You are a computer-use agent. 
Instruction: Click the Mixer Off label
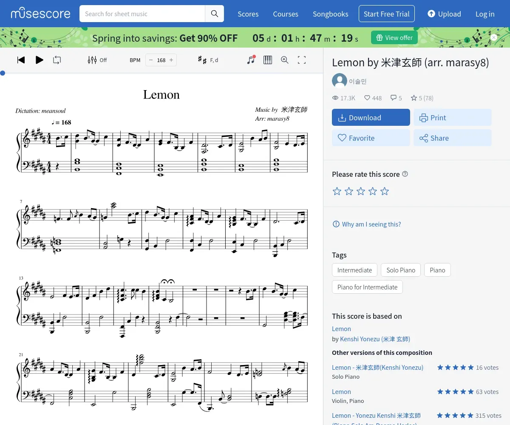pyautogui.click(x=103, y=60)
